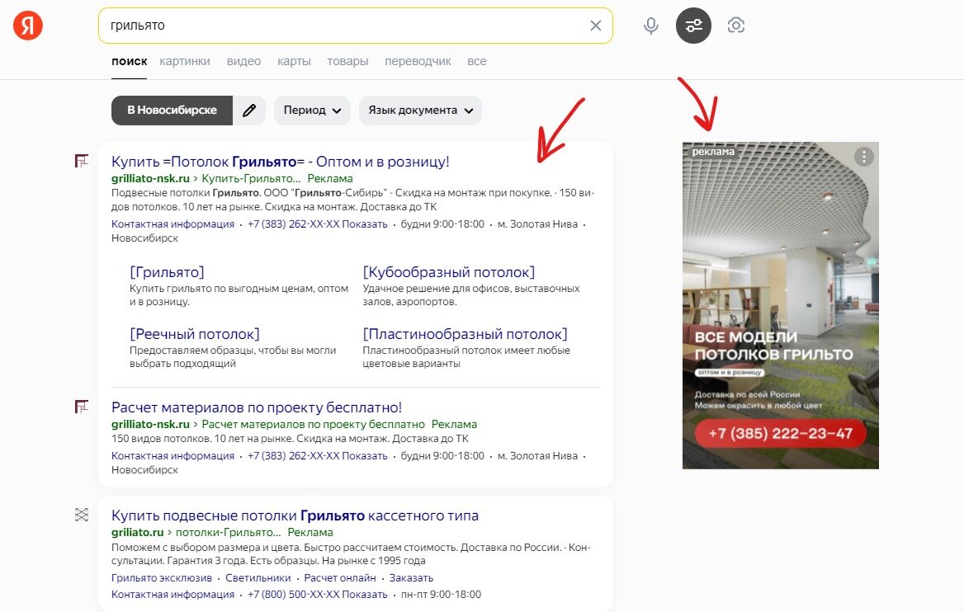Show phone +7 (383) 262 in first ad

coord(317,224)
